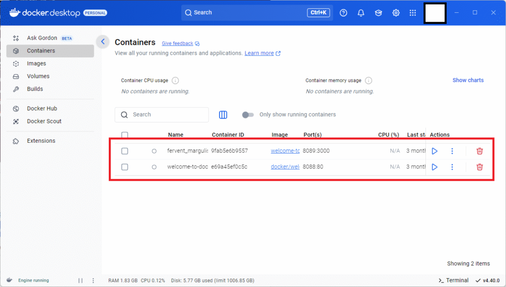506x287 pixels.
Task: Start the welcome-to-doc container with play icon
Action: [434, 167]
